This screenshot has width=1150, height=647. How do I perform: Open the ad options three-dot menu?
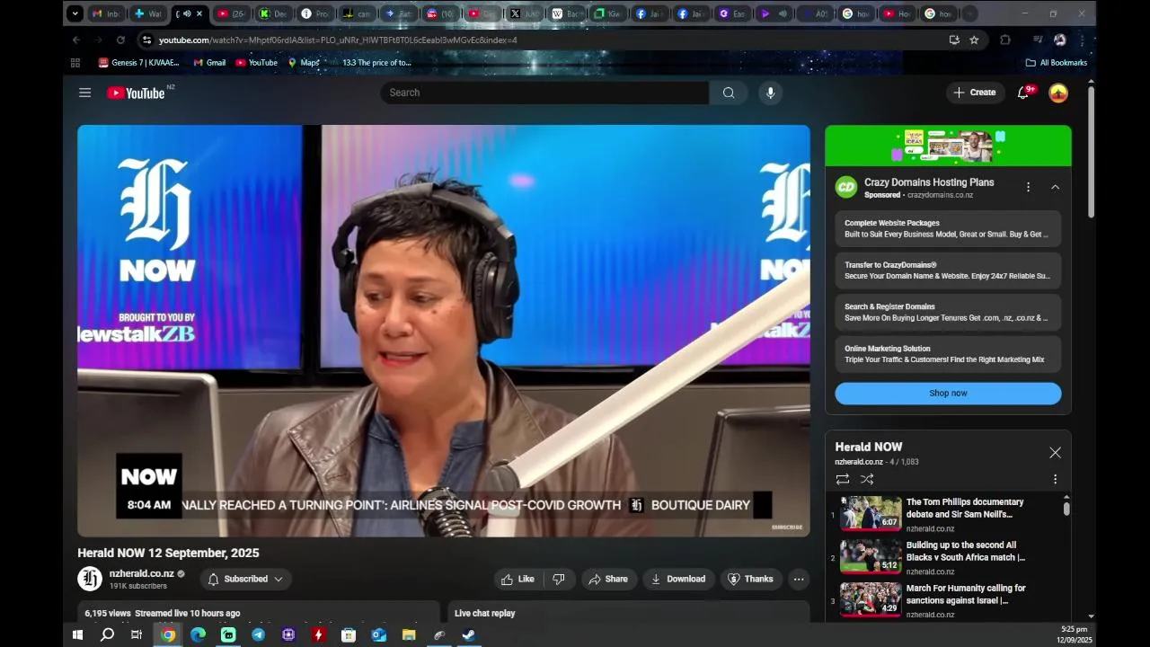[1028, 187]
